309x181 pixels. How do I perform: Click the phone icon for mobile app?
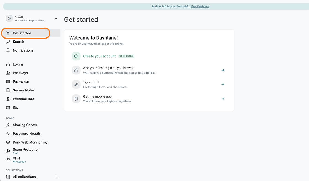pos(76,99)
